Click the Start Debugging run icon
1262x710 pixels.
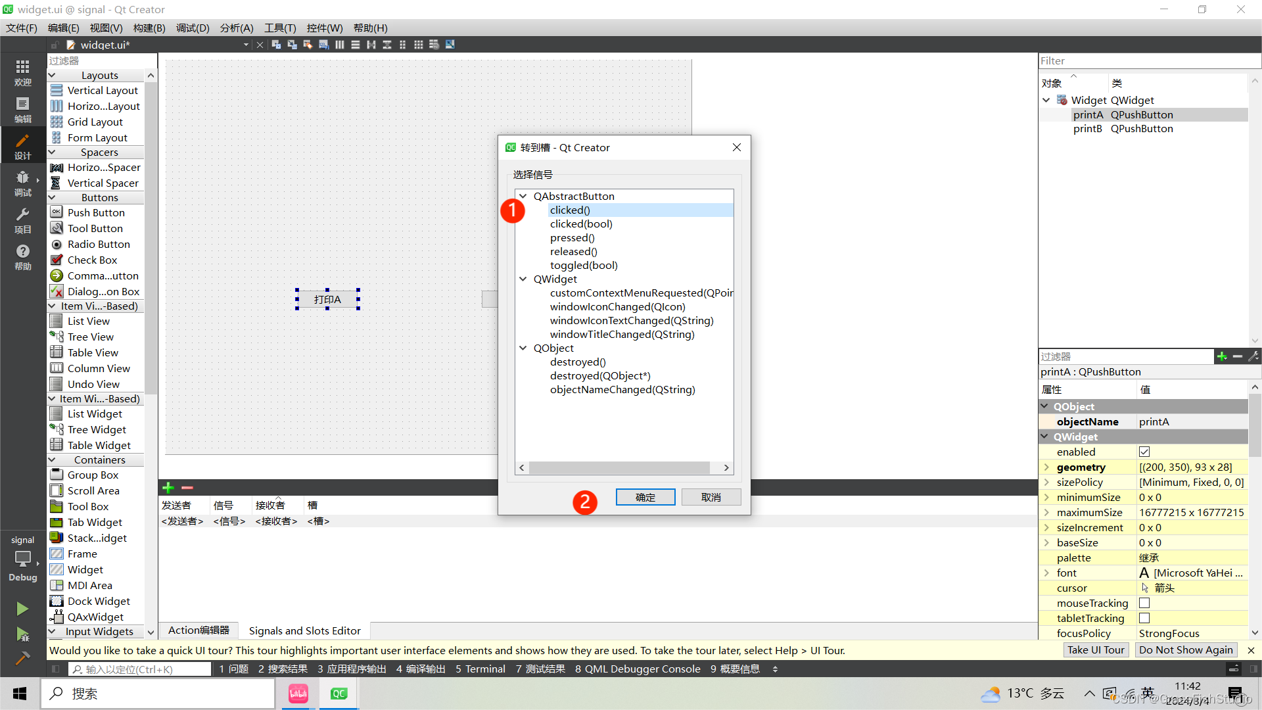pyautogui.click(x=22, y=634)
